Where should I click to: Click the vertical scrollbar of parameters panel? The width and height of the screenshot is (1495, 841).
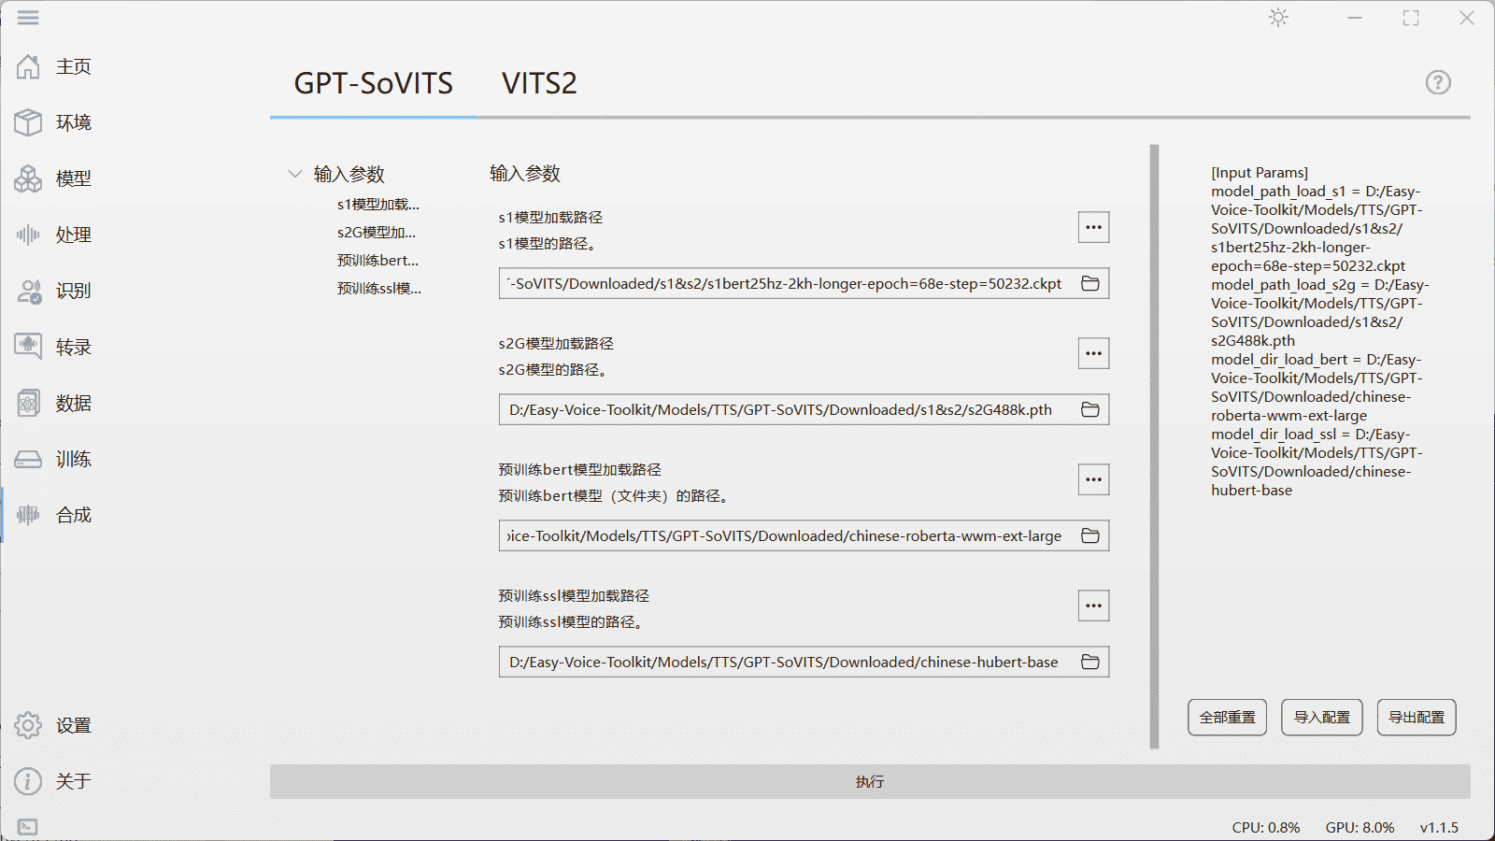1154,447
